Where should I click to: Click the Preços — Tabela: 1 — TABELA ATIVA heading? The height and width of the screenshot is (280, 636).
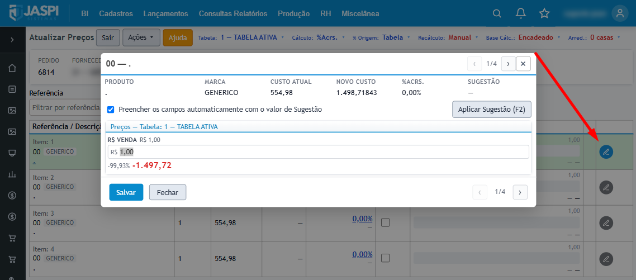pyautogui.click(x=164, y=127)
